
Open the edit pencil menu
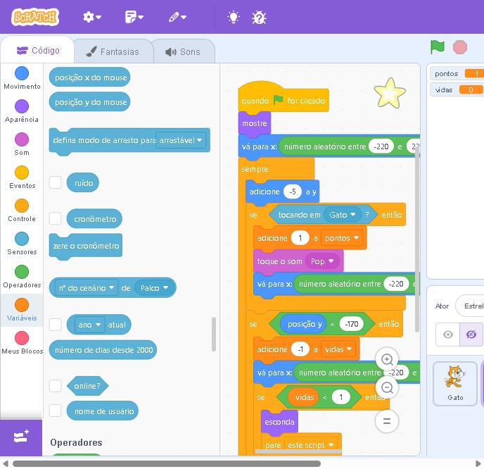(177, 17)
